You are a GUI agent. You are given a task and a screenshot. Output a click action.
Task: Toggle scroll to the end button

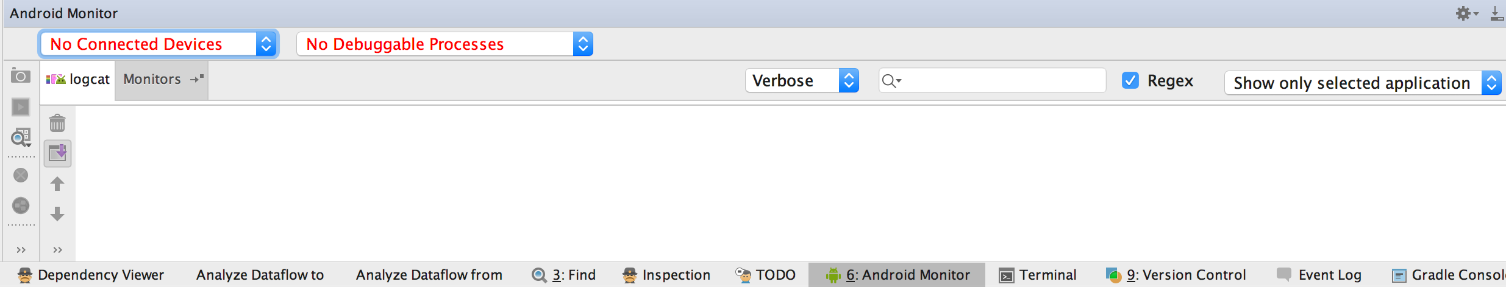coord(57,153)
